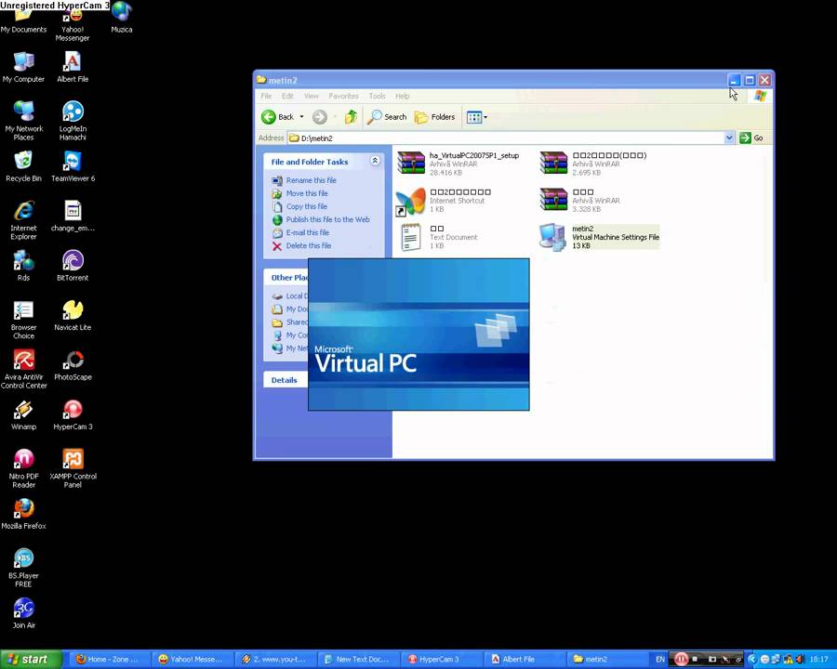The image size is (837, 669).
Task: Open the Tools menu
Action: coord(377,96)
